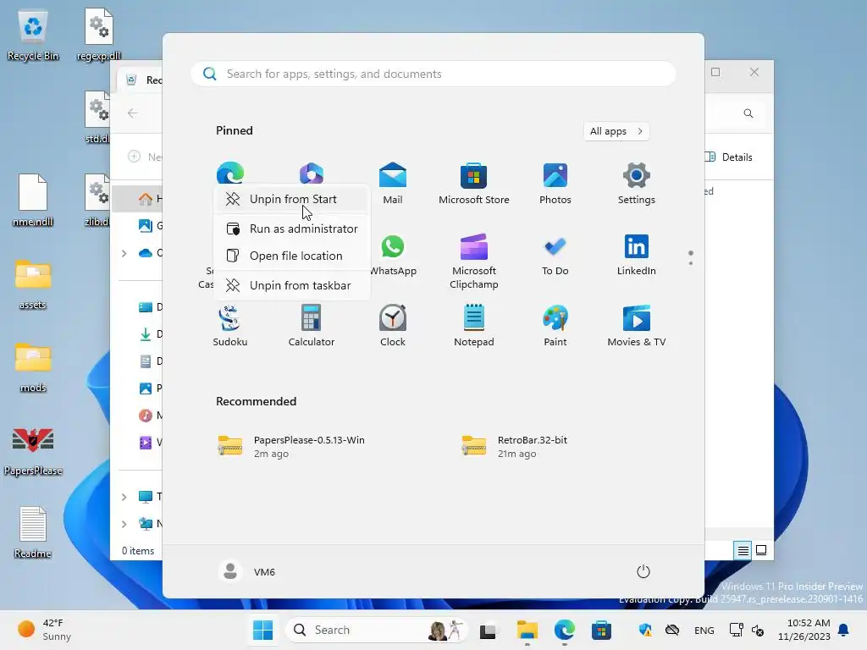
Task: Open the recommended RetroBar.32-bit file
Action: click(x=514, y=447)
